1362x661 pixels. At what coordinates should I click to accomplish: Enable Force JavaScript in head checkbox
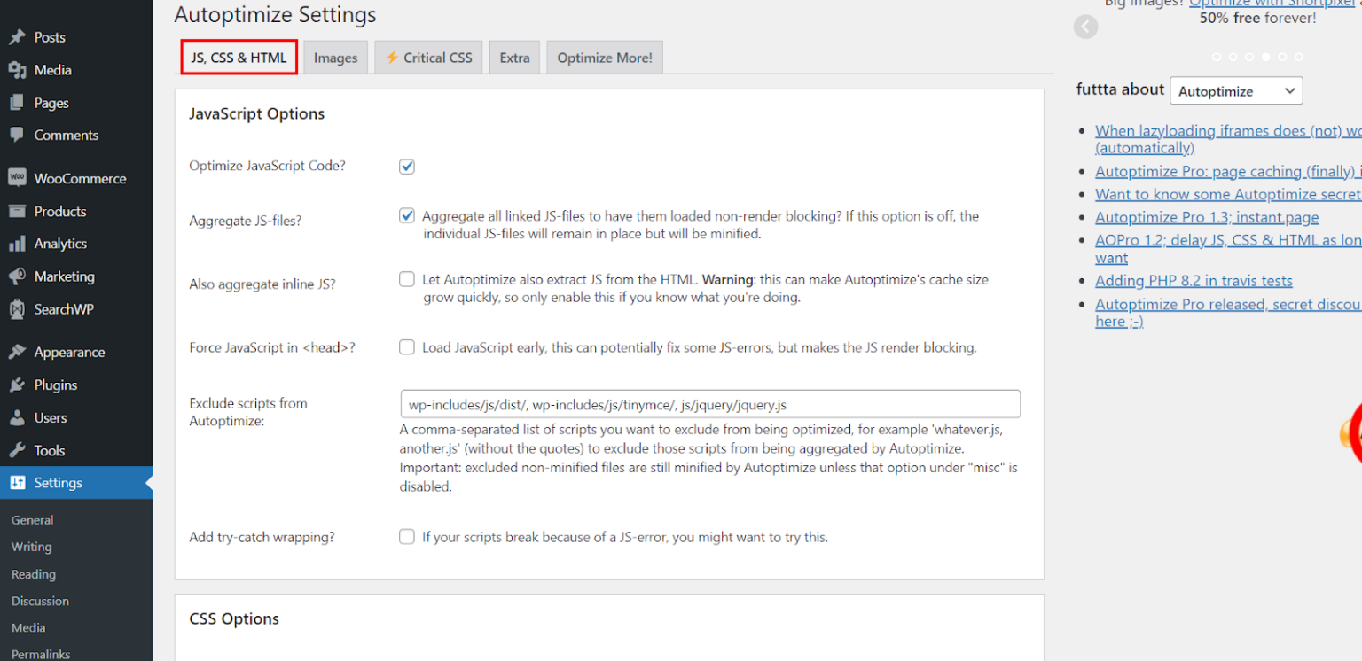pos(407,347)
